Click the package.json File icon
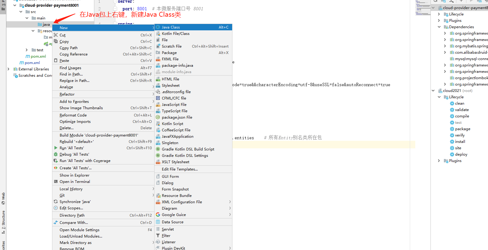Screen dimensions: 488x250 (x=158, y=117)
